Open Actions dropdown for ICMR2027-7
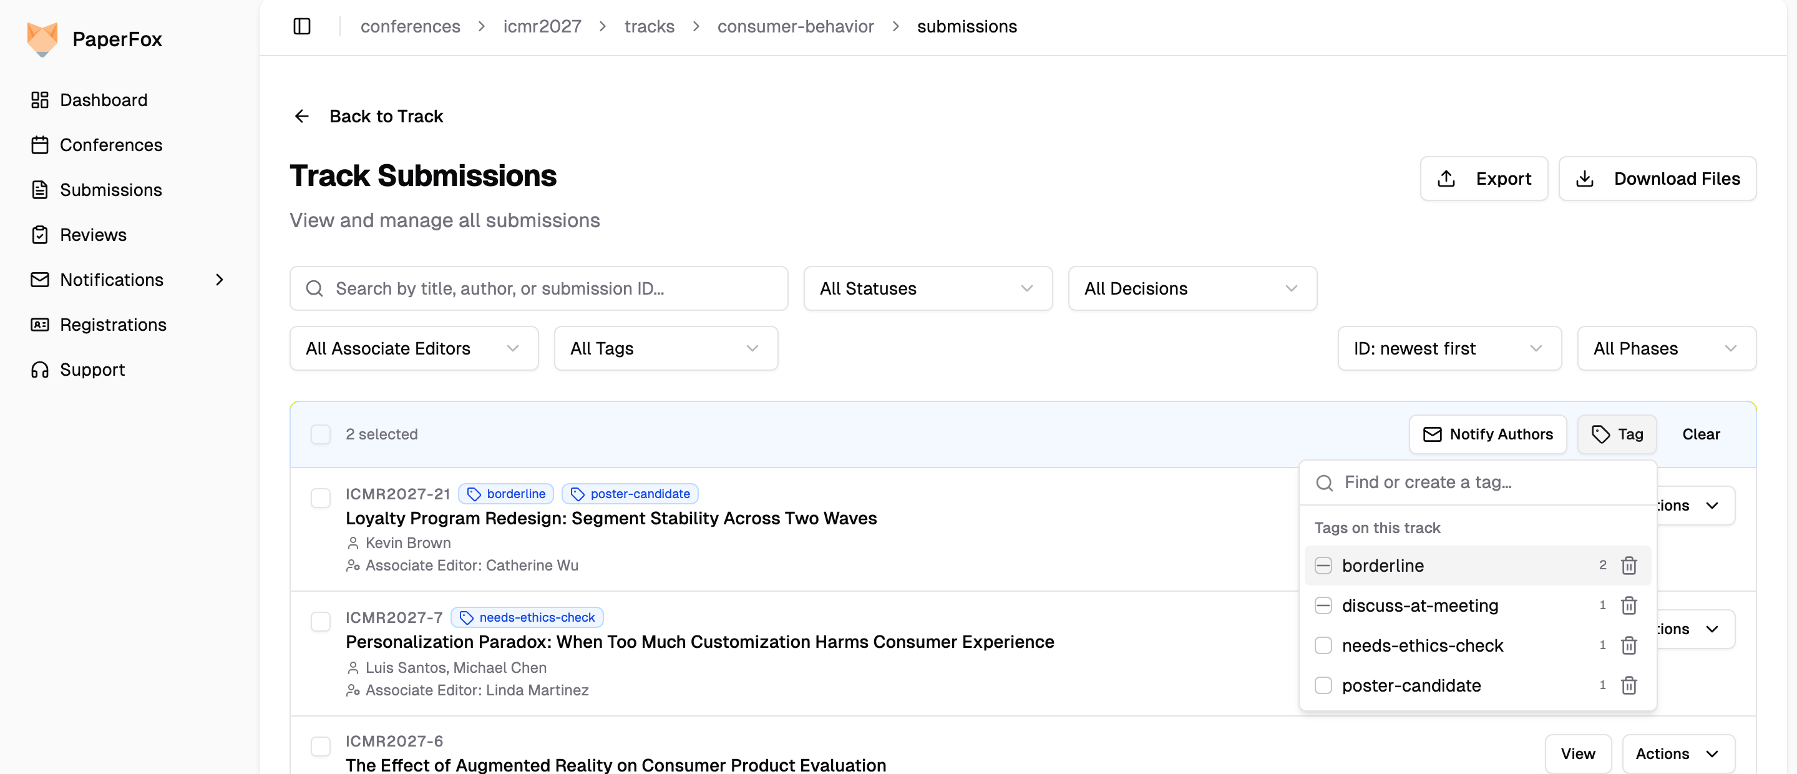The width and height of the screenshot is (1797, 774). coord(1695,629)
